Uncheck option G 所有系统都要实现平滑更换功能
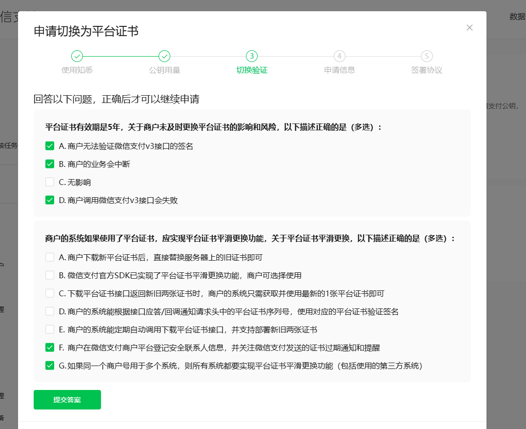Viewport: 526px width, 429px height. point(50,366)
